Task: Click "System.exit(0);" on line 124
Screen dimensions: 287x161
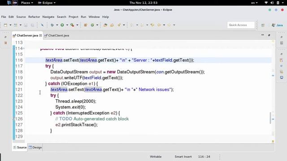Action: point(70,107)
